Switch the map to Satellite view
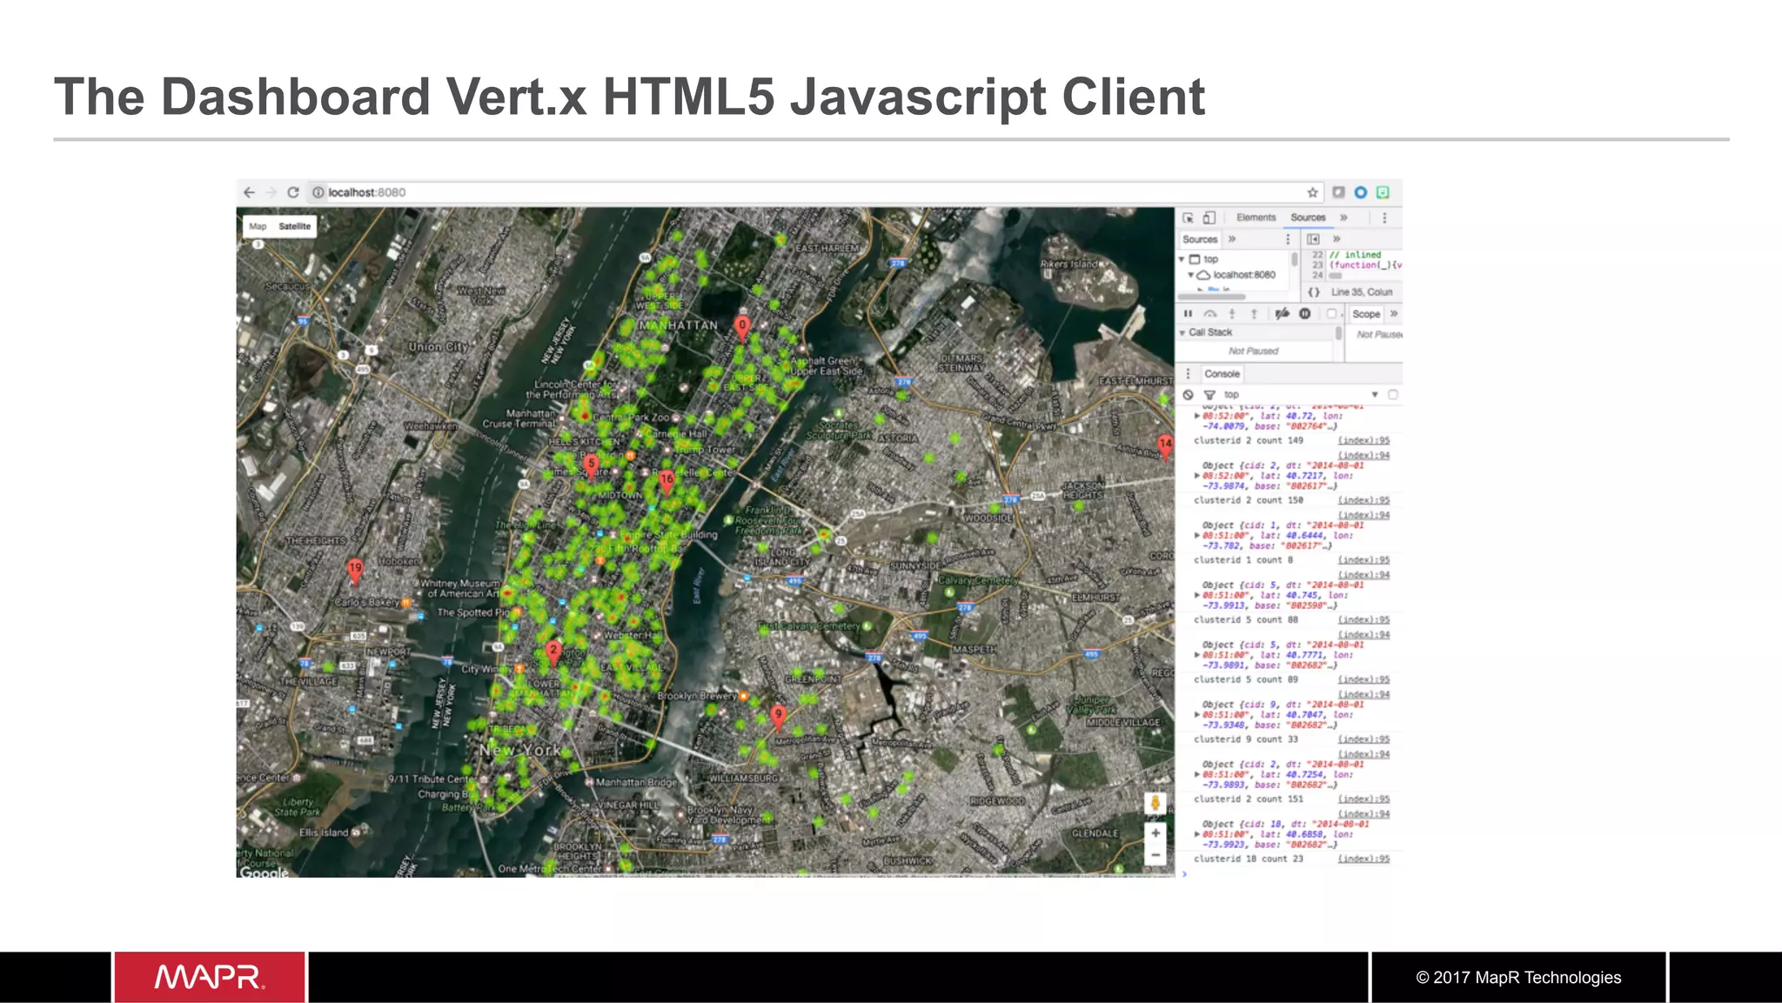1782x1003 pixels. (295, 226)
